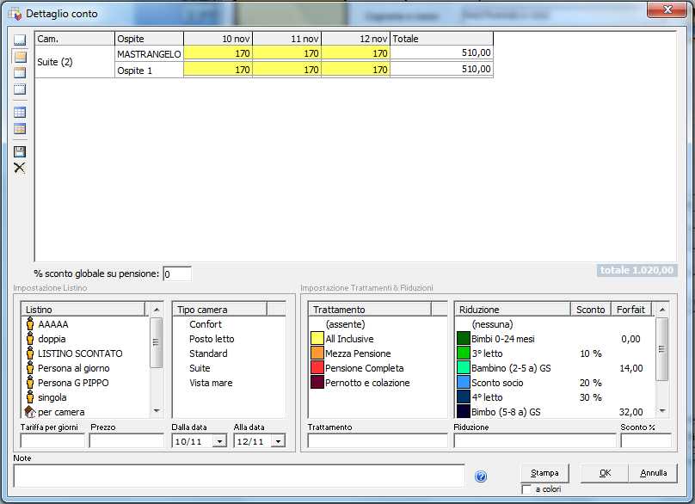Click the person icon next to doppia
This screenshot has height=504, width=695.
[30, 339]
